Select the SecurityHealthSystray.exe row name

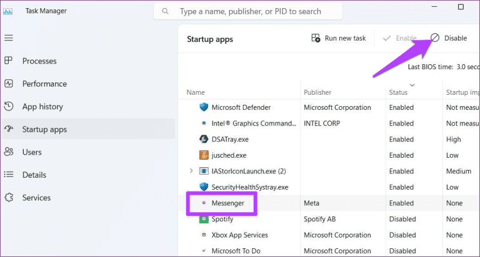point(250,187)
